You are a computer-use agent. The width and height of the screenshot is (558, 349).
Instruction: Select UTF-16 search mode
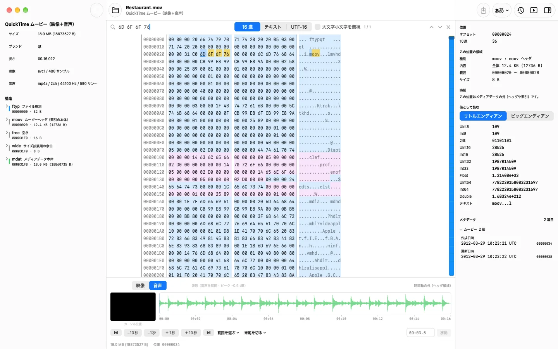click(299, 27)
